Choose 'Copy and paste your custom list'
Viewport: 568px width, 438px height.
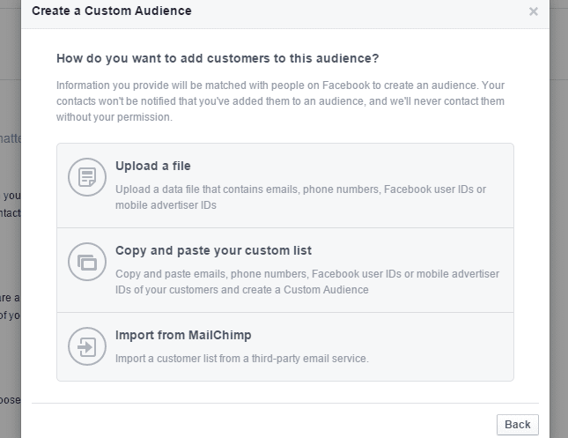tap(213, 251)
